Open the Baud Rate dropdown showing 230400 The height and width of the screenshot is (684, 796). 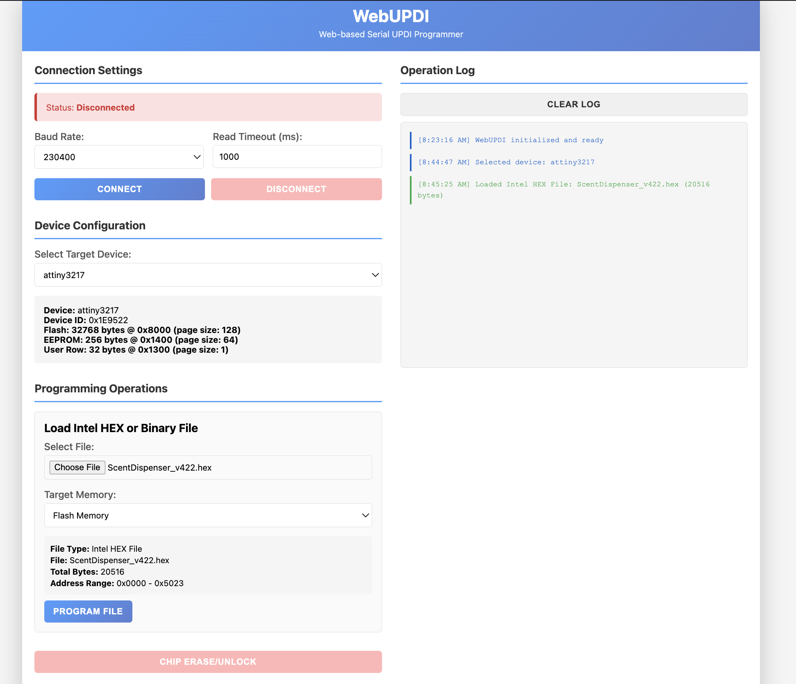tap(119, 157)
